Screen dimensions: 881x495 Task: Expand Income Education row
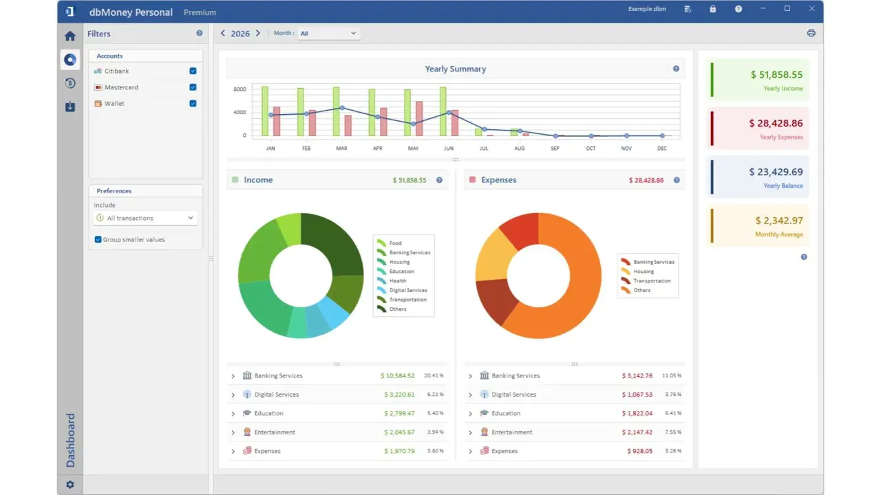click(x=233, y=414)
